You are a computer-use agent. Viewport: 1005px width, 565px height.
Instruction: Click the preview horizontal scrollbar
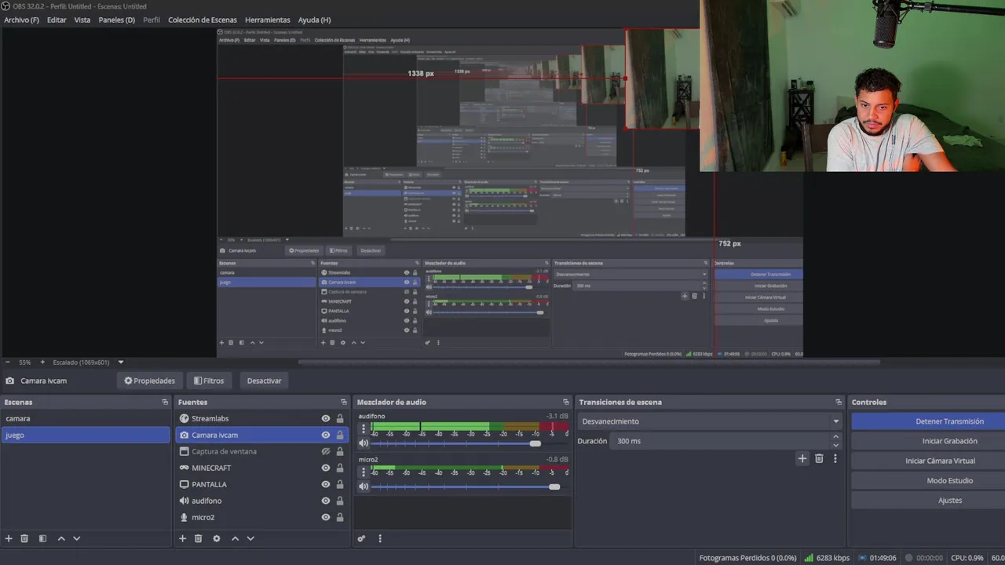tap(589, 363)
